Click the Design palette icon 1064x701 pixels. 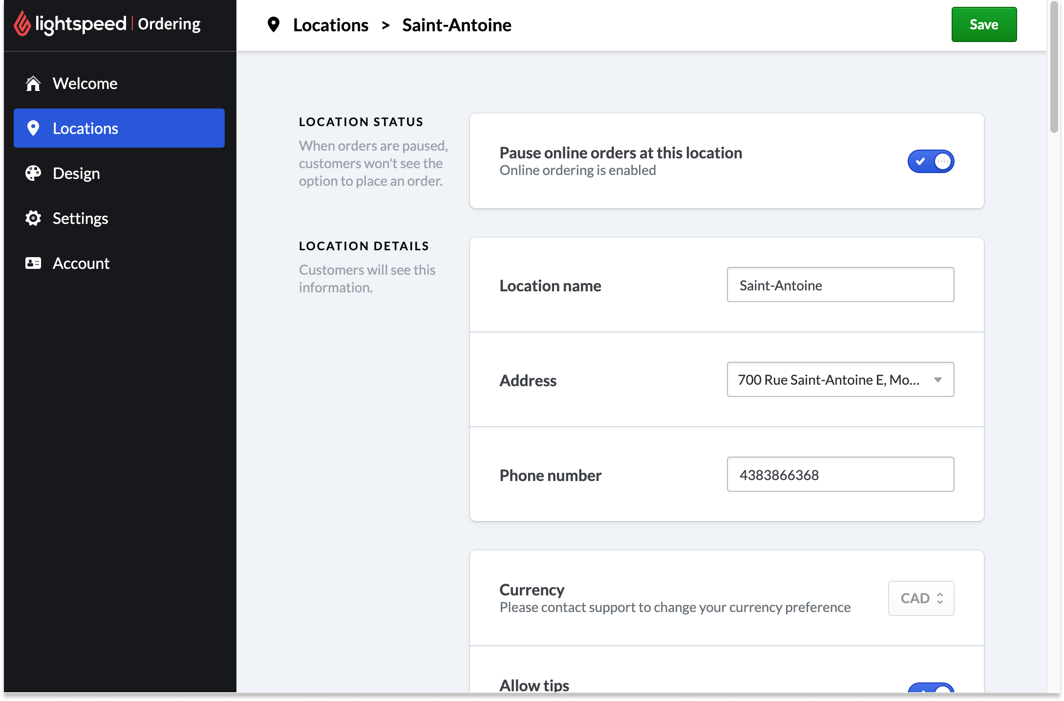[x=33, y=173]
